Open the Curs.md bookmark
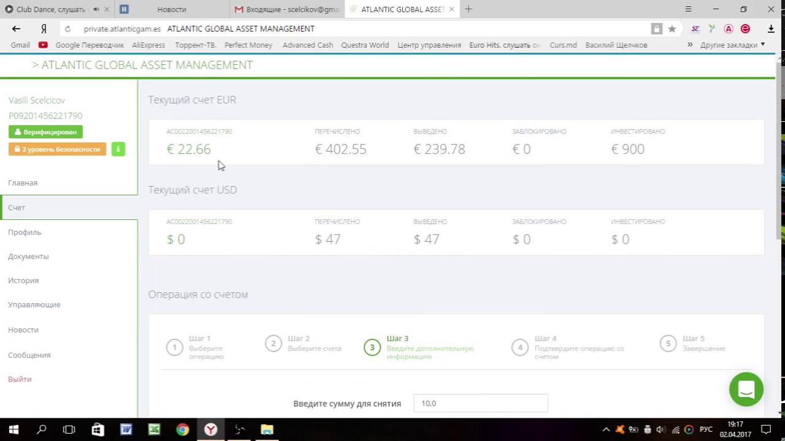 tap(563, 45)
